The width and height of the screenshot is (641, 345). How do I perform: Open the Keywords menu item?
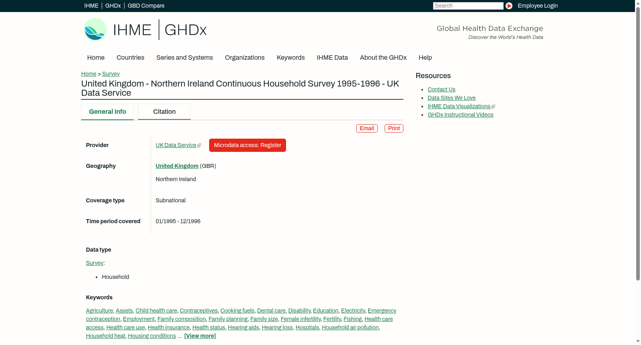[291, 58]
